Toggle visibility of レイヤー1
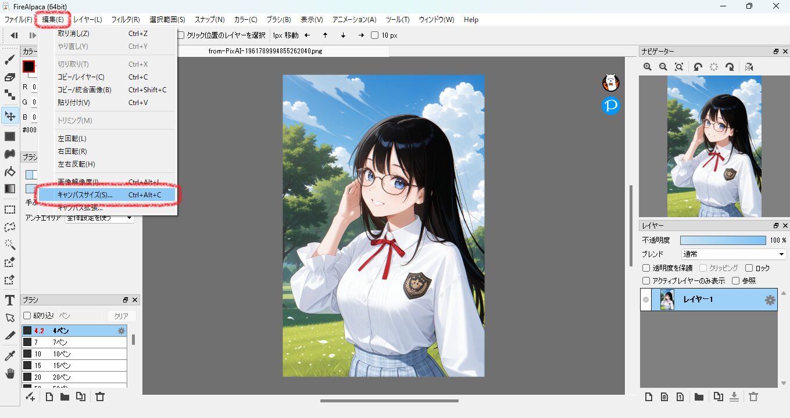This screenshot has width=790, height=418. pos(645,300)
